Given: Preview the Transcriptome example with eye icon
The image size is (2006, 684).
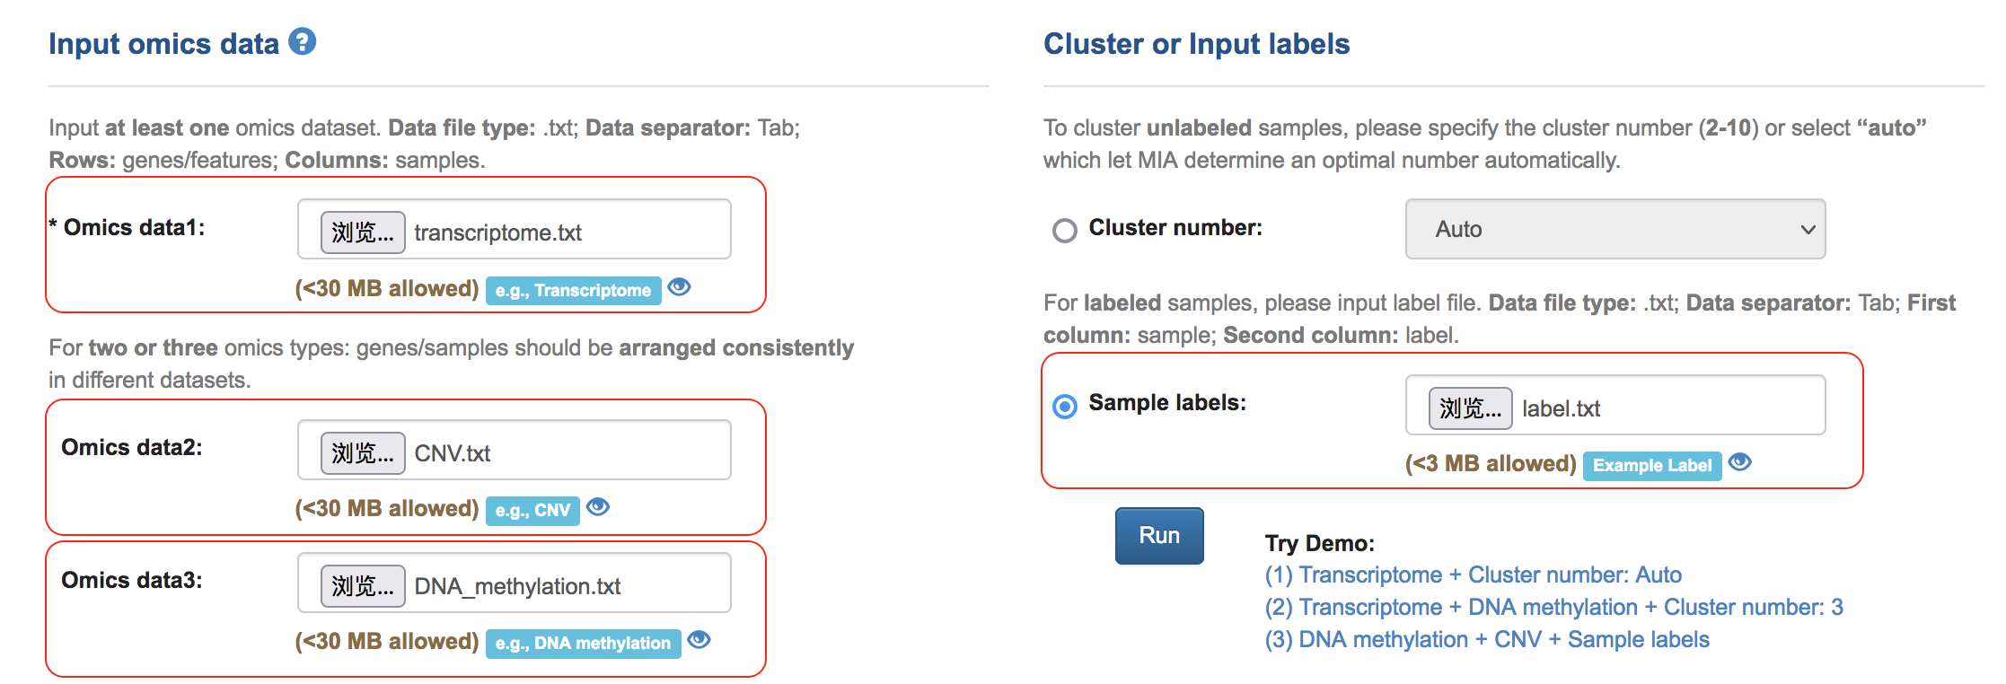Looking at the screenshot, I should tap(680, 287).
